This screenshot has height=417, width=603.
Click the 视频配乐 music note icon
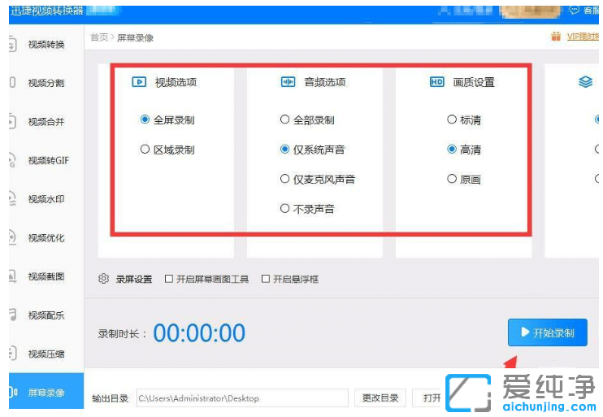pyautogui.click(x=13, y=315)
